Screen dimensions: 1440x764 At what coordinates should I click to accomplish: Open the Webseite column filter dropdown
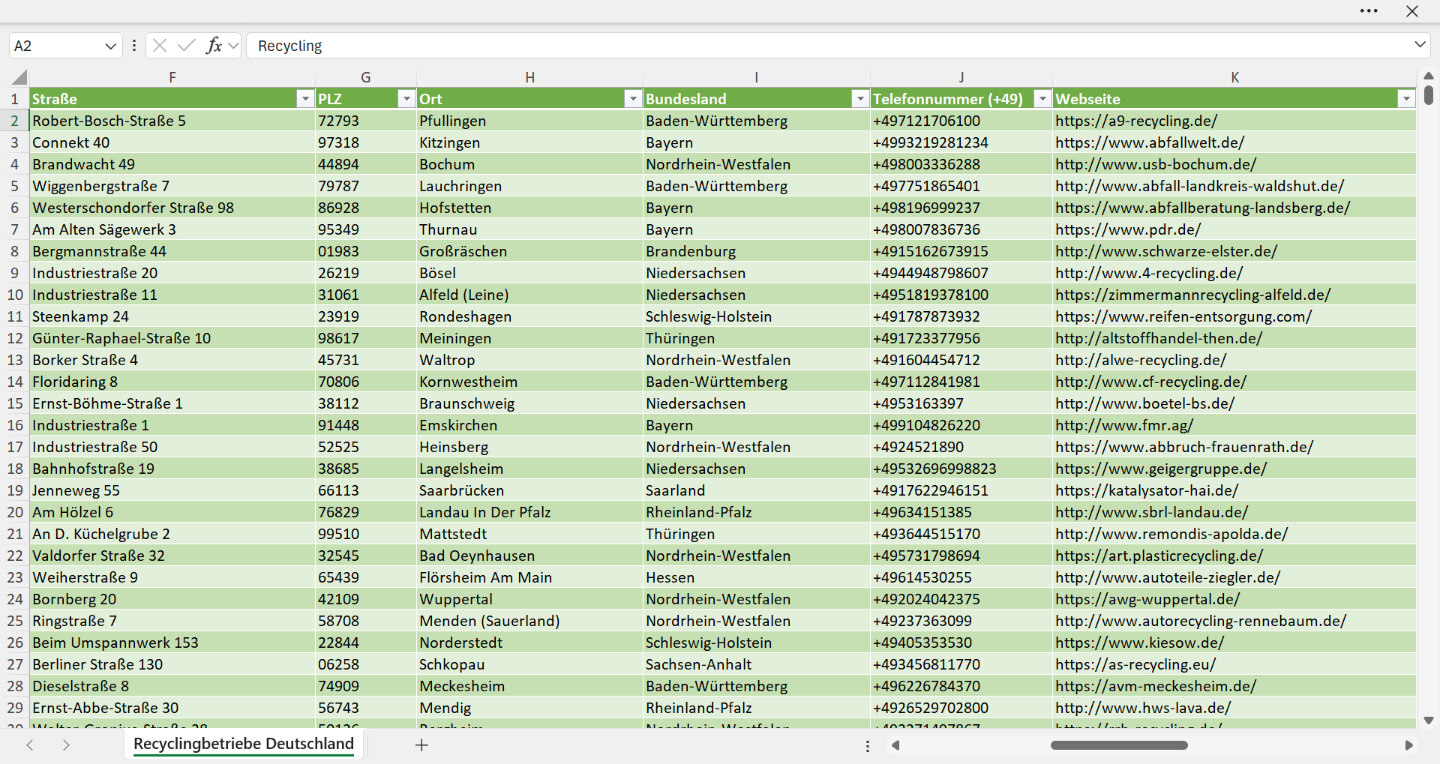pyautogui.click(x=1406, y=99)
